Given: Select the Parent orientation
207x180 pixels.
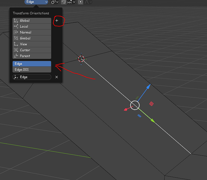Looking at the screenshot, I should [32, 56].
